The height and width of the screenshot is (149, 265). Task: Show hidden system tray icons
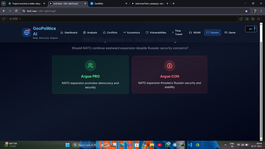coord(225,145)
